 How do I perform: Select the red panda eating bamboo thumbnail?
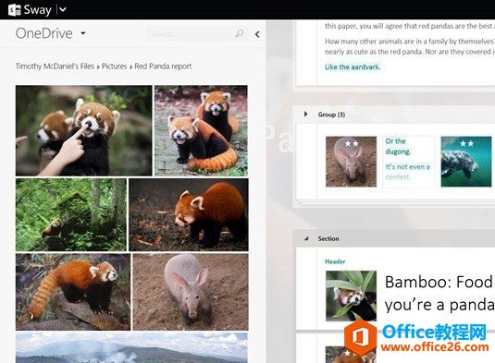coord(351,296)
